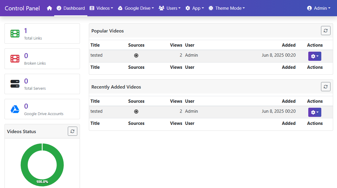Open the Admin account menu

point(319,8)
